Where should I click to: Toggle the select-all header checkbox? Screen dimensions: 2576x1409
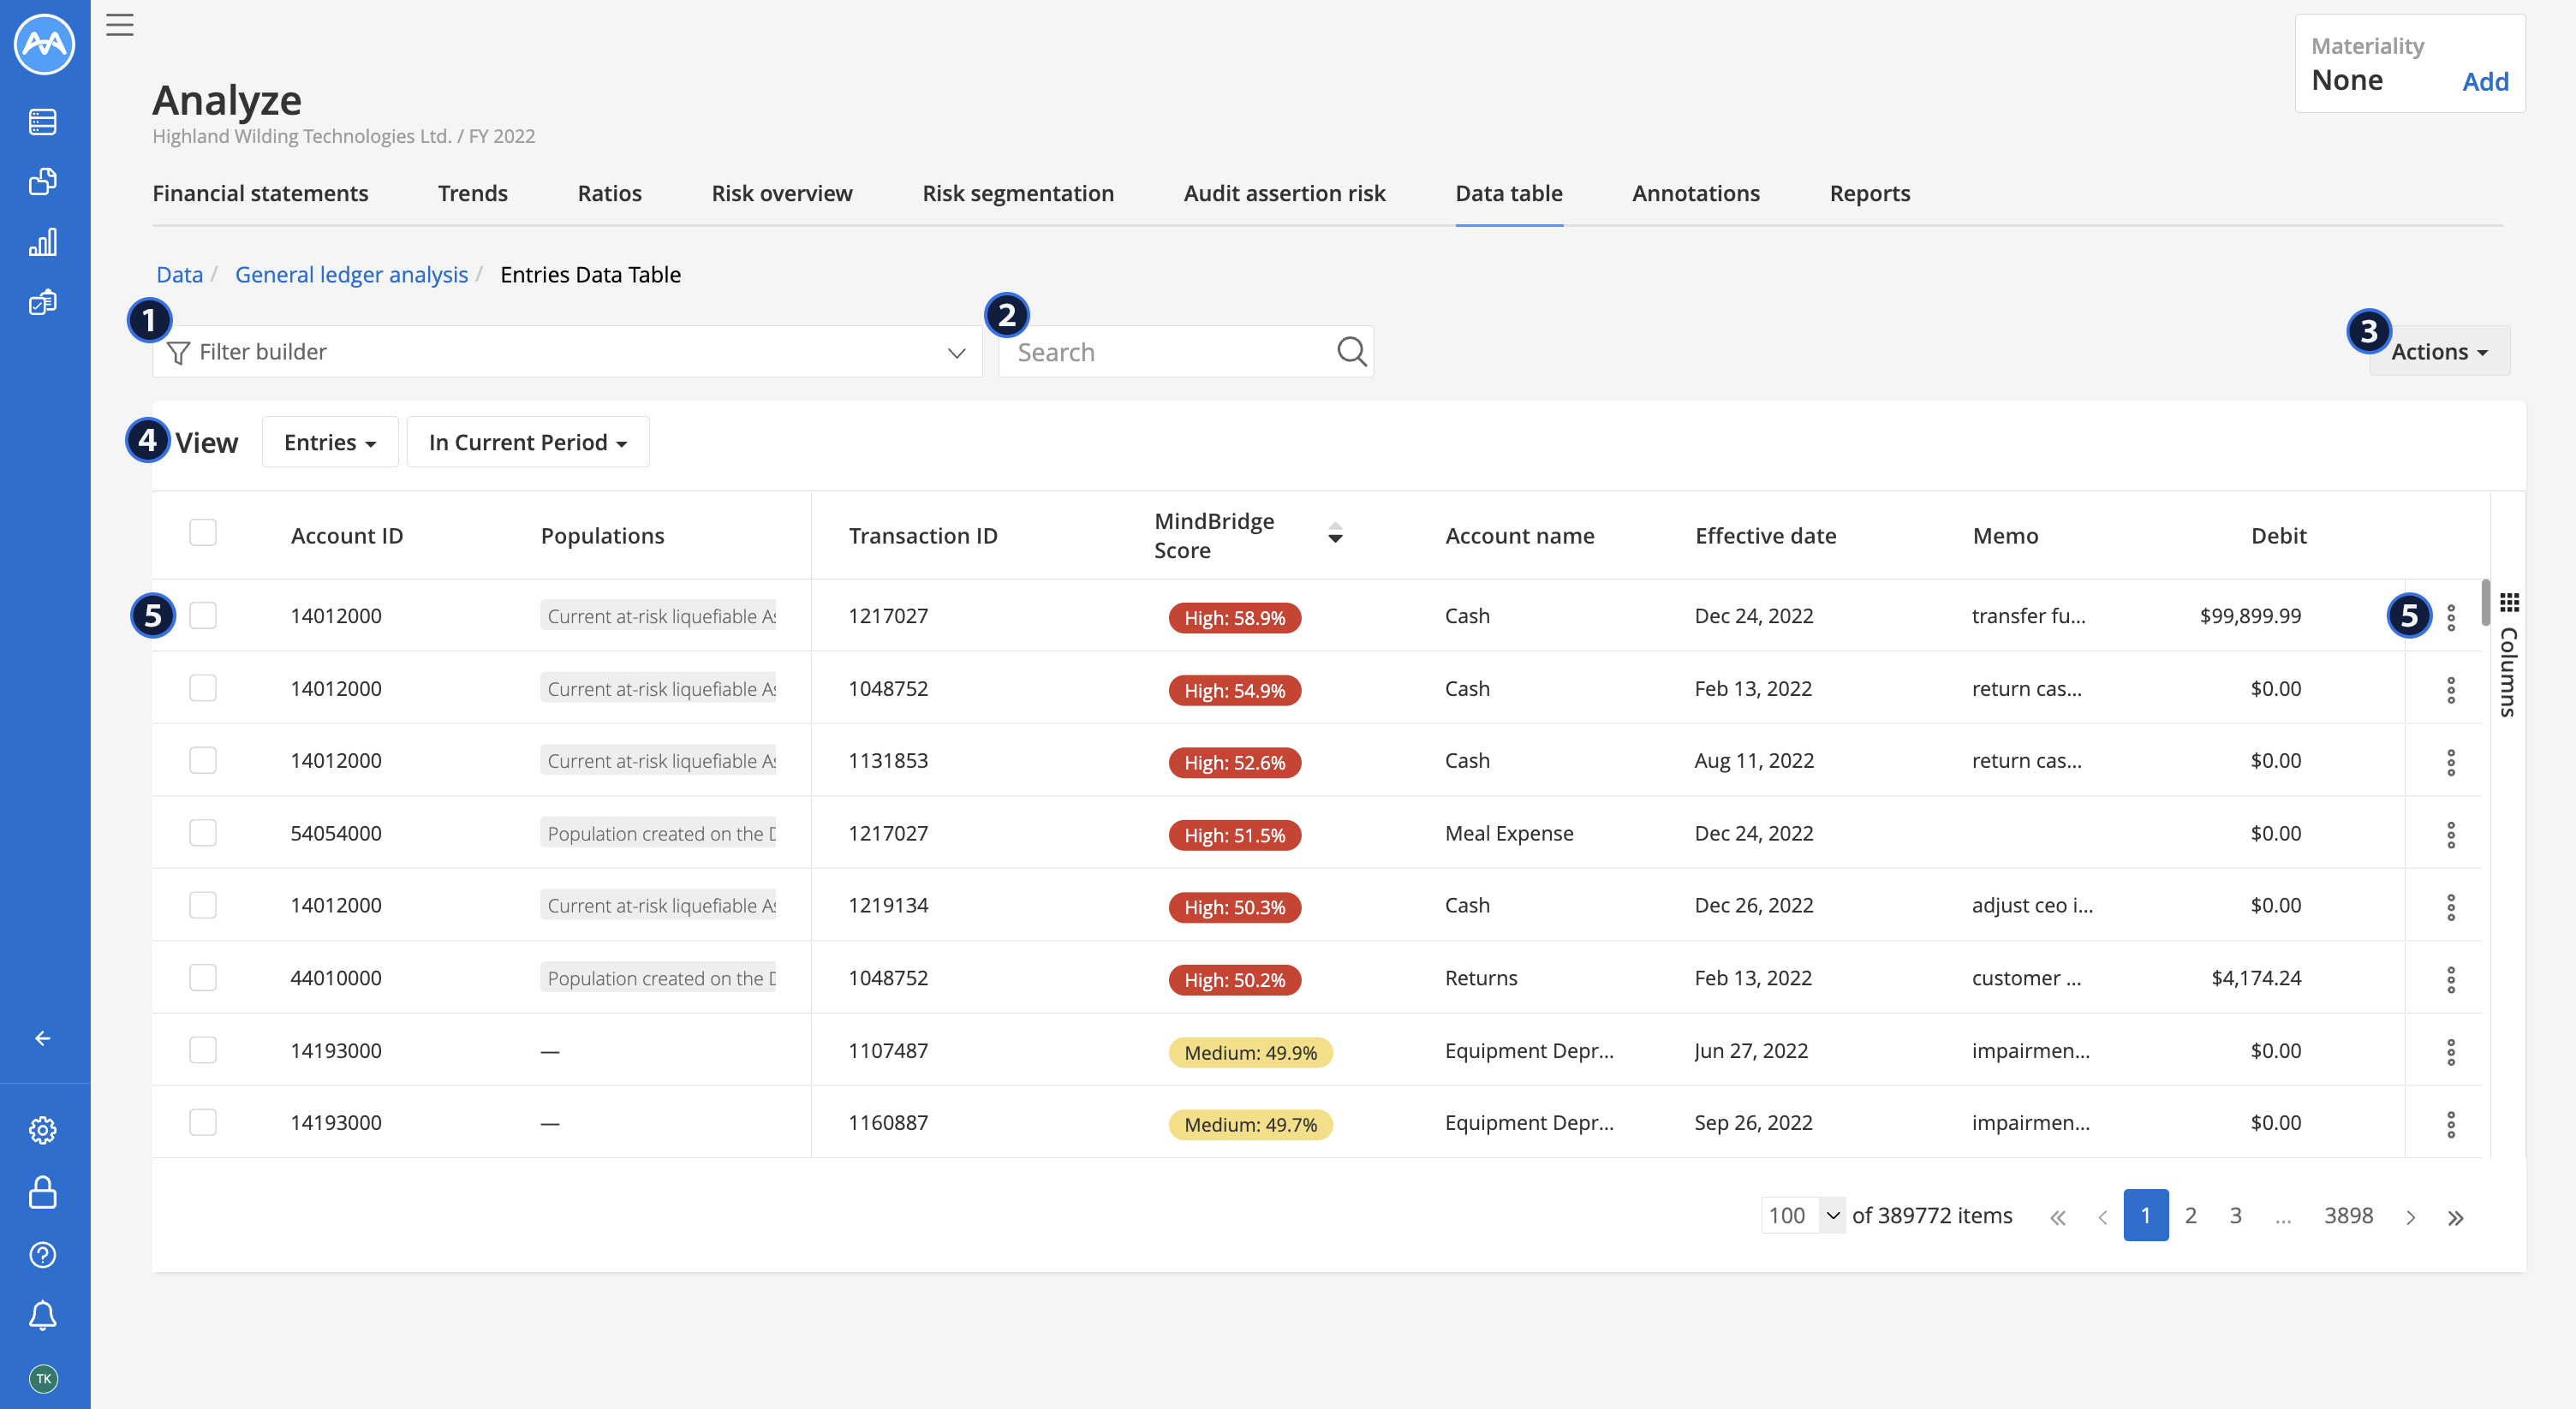click(x=203, y=532)
